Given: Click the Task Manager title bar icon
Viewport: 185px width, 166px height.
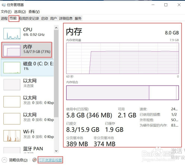Looking at the screenshot, I should pos(4,5).
